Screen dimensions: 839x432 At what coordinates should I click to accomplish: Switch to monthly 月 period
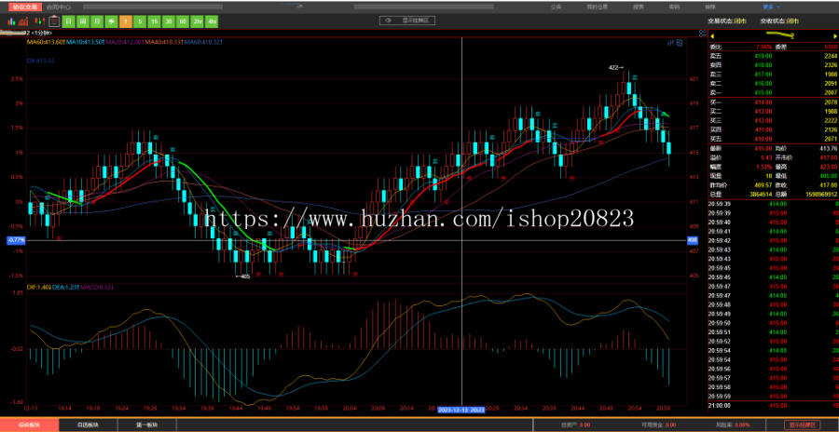[96, 21]
